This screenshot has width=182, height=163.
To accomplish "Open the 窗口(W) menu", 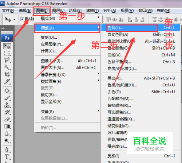I will pos(145,11).
